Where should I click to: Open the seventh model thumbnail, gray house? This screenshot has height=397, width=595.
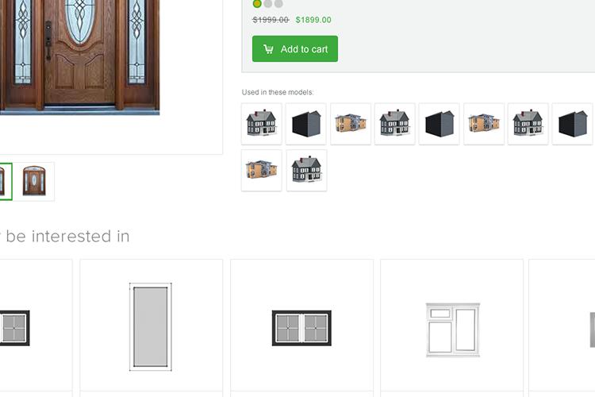coord(528,124)
